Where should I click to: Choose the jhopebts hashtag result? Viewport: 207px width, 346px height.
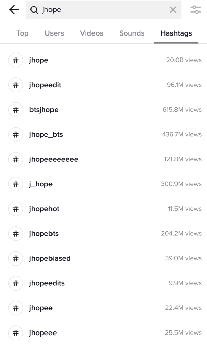(44, 234)
